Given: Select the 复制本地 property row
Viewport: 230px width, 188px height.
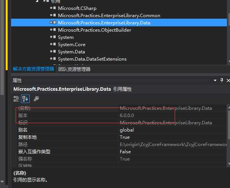Looking at the screenshot, I should click(x=120, y=137).
